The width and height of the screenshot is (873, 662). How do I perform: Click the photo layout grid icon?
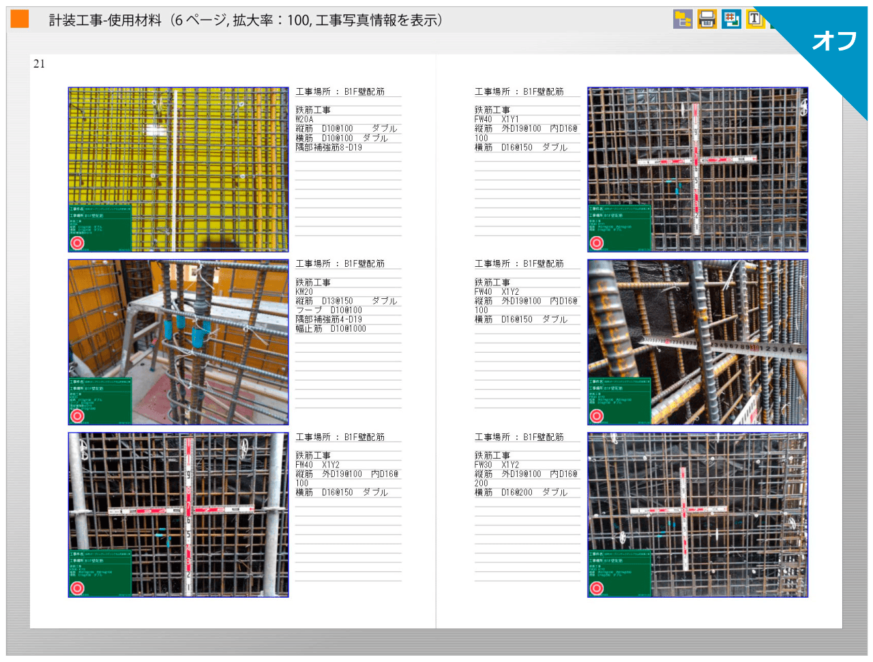point(731,19)
